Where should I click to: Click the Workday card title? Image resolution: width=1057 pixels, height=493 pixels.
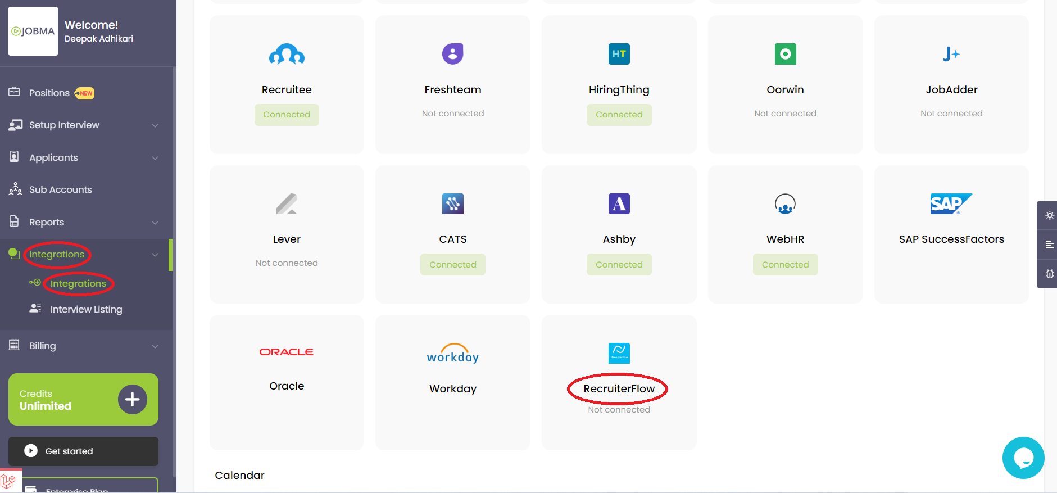453,389
